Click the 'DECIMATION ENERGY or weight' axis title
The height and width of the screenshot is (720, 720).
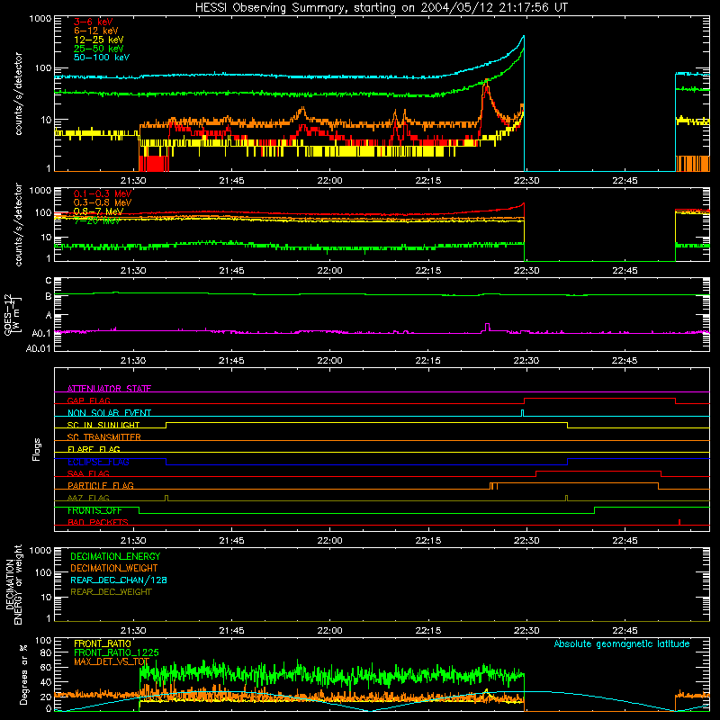[x=13, y=584]
